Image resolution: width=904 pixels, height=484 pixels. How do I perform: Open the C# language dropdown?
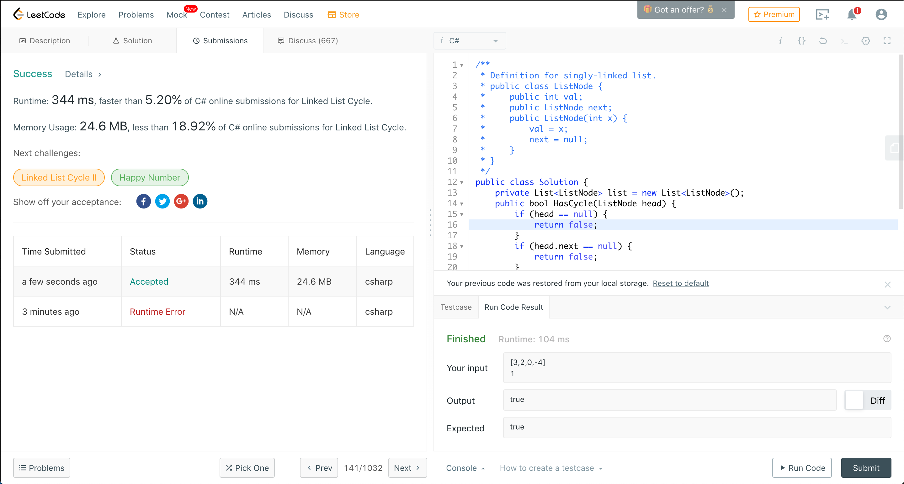470,41
